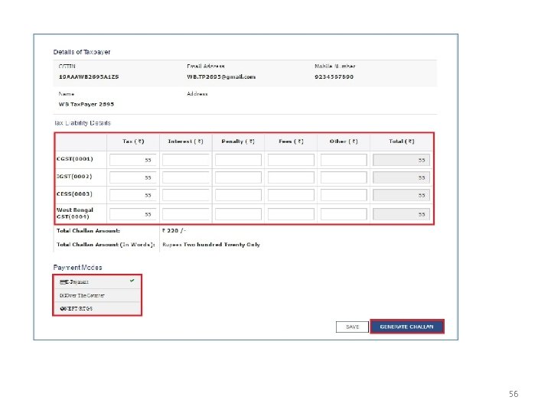Screen dimensions: 551x413
Task: Focus the CESS(0003) Fees field
Action: 291,195
